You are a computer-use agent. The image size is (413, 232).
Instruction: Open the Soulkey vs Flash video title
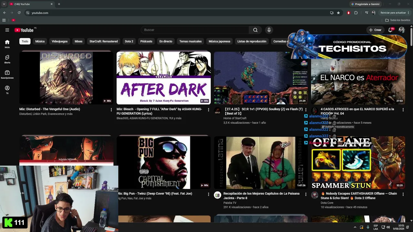tap(263, 111)
